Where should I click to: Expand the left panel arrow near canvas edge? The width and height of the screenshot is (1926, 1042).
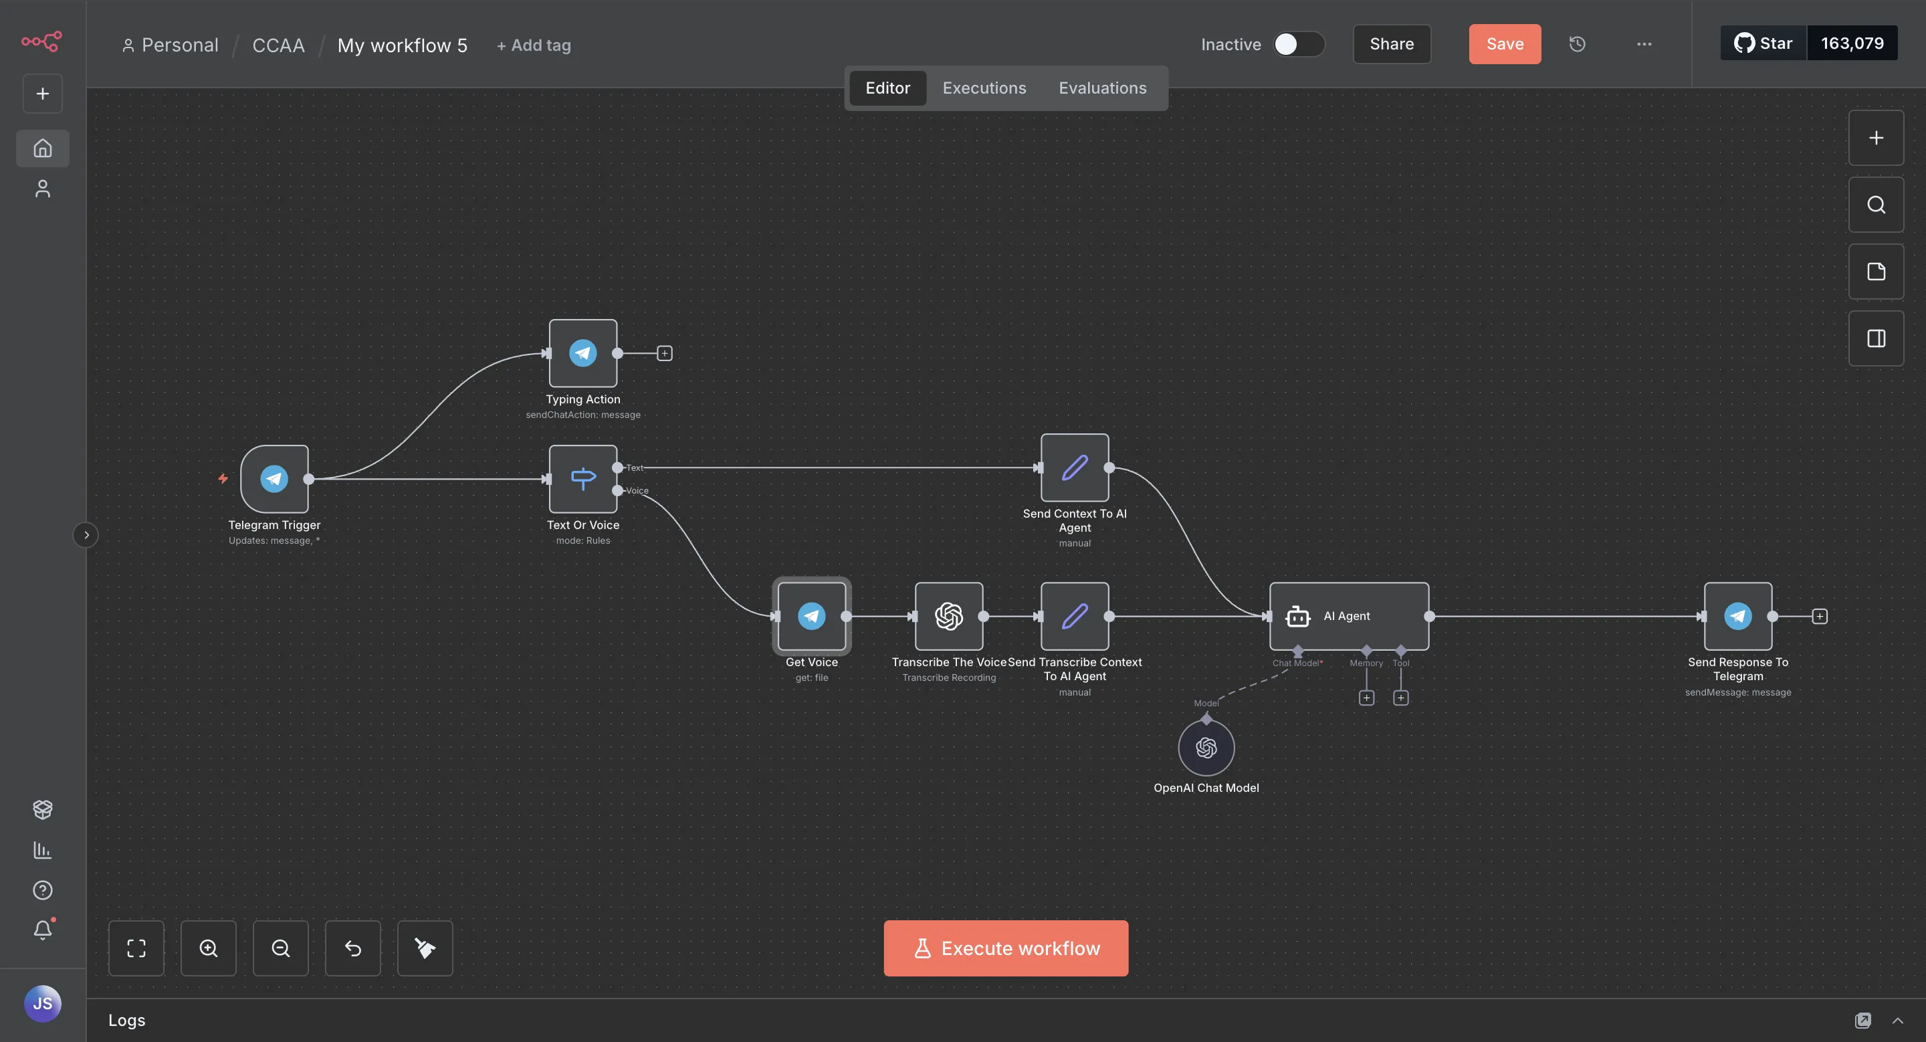[x=86, y=534]
